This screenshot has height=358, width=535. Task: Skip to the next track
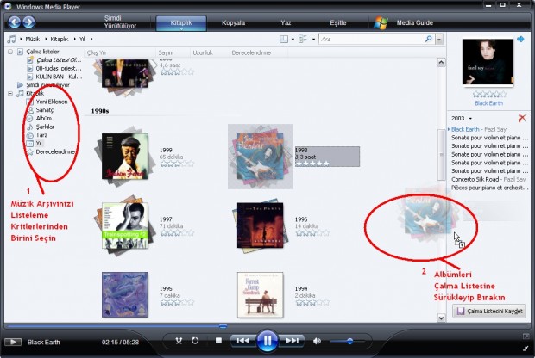coord(292,341)
